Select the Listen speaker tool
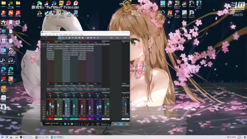The image size is (247, 139). (82, 38)
